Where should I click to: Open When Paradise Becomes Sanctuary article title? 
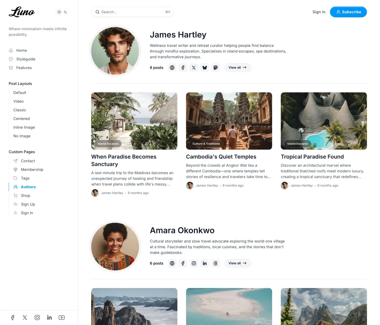click(x=124, y=160)
